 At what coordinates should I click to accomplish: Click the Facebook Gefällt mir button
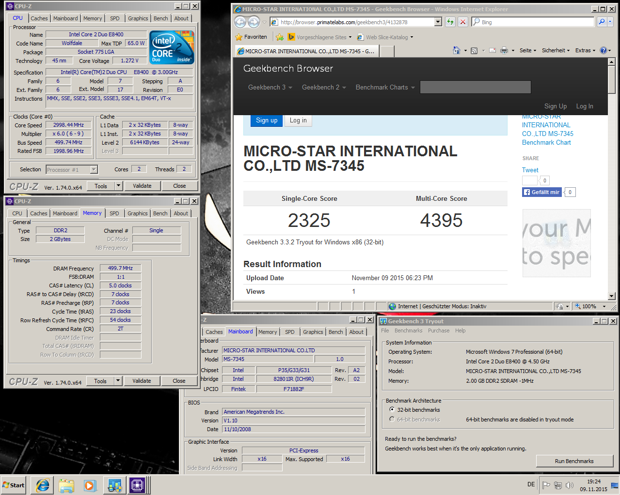click(x=541, y=192)
